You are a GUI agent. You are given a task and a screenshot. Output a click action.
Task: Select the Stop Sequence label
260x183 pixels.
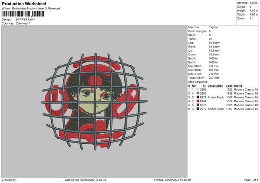tap(197, 81)
